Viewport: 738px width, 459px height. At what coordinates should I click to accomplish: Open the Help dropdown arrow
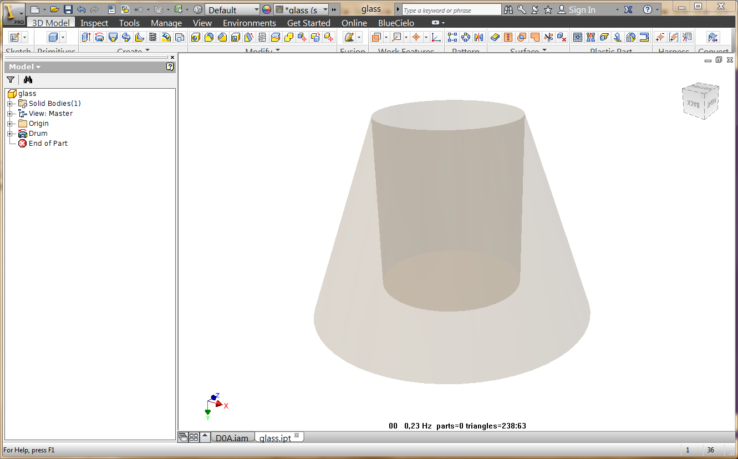(658, 10)
